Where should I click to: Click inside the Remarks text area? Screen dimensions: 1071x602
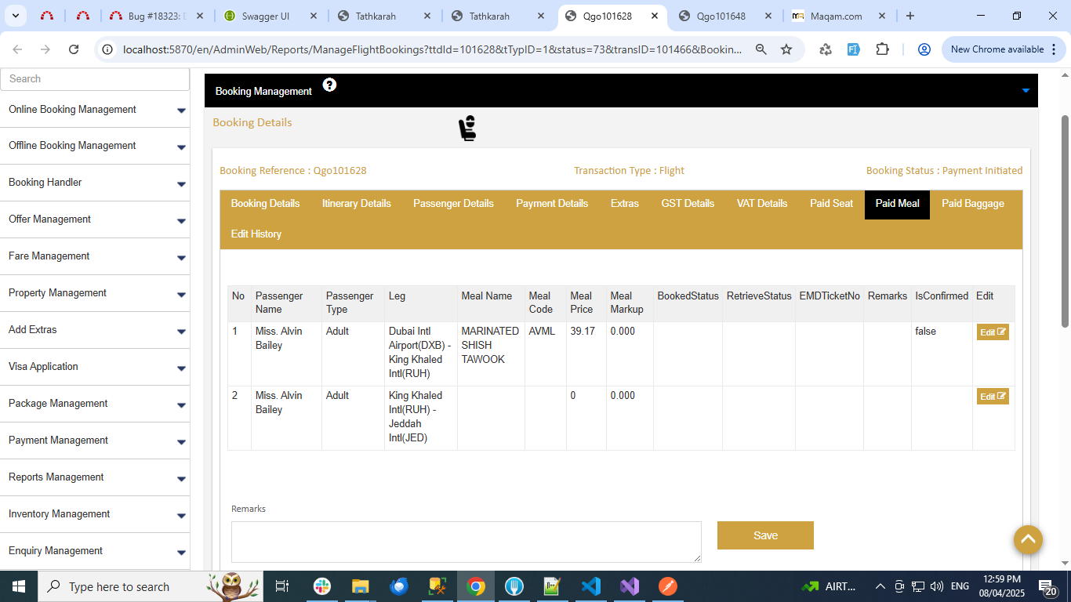click(x=466, y=542)
